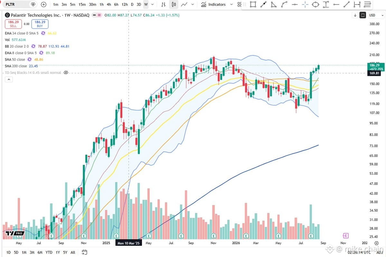Set chart interval to D

click(132, 5)
